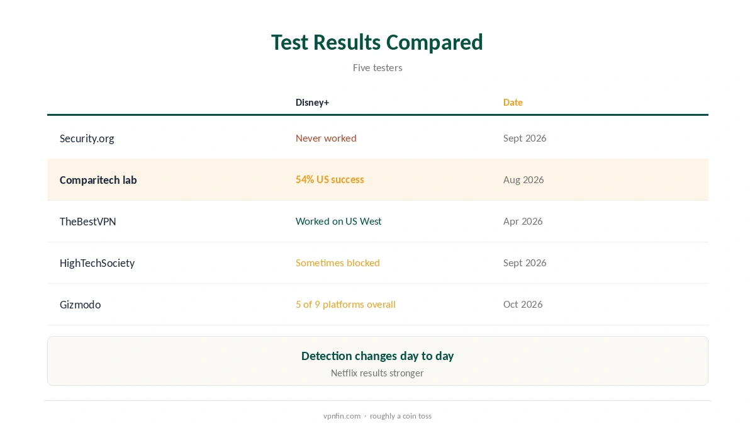Click the 'Sometimes blocked' result cell

338,263
